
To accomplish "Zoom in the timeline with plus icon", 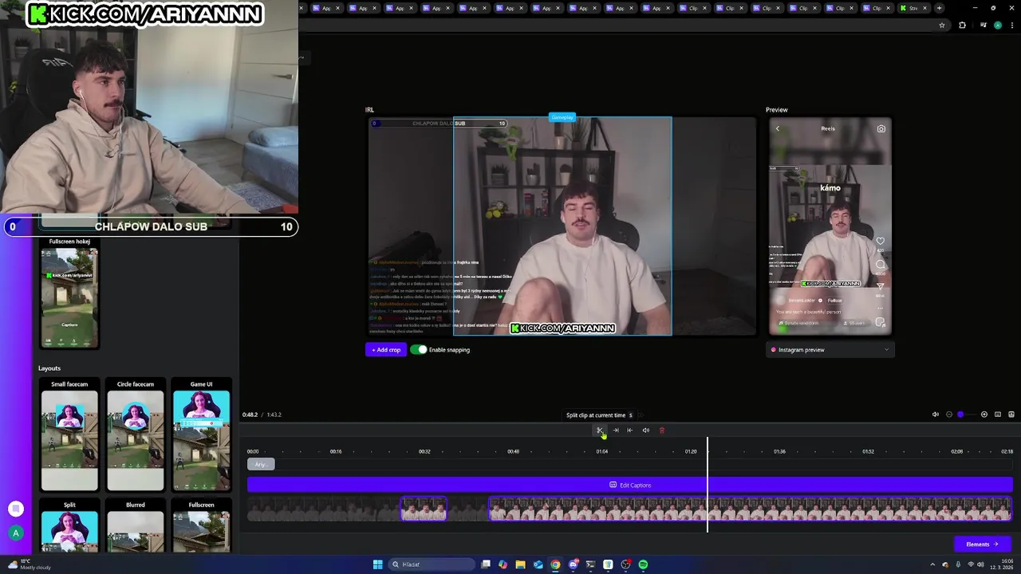I will click(x=984, y=415).
